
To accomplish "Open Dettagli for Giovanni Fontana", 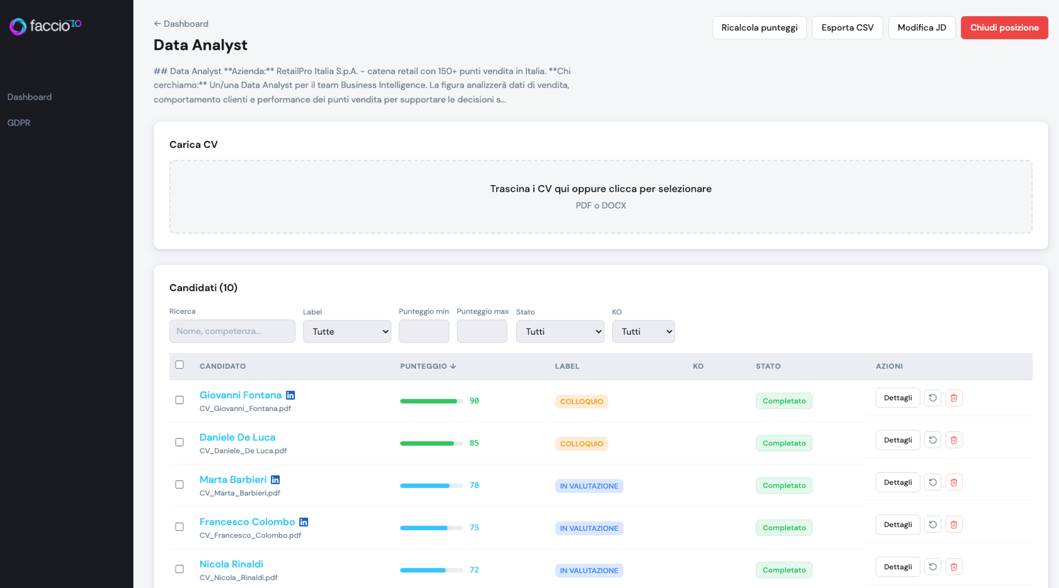I will point(898,398).
